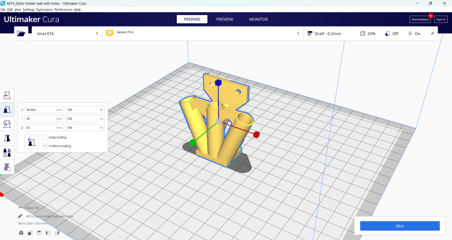This screenshot has width=452, height=240.
Task: Open the View menu
Action: [x=18, y=9]
